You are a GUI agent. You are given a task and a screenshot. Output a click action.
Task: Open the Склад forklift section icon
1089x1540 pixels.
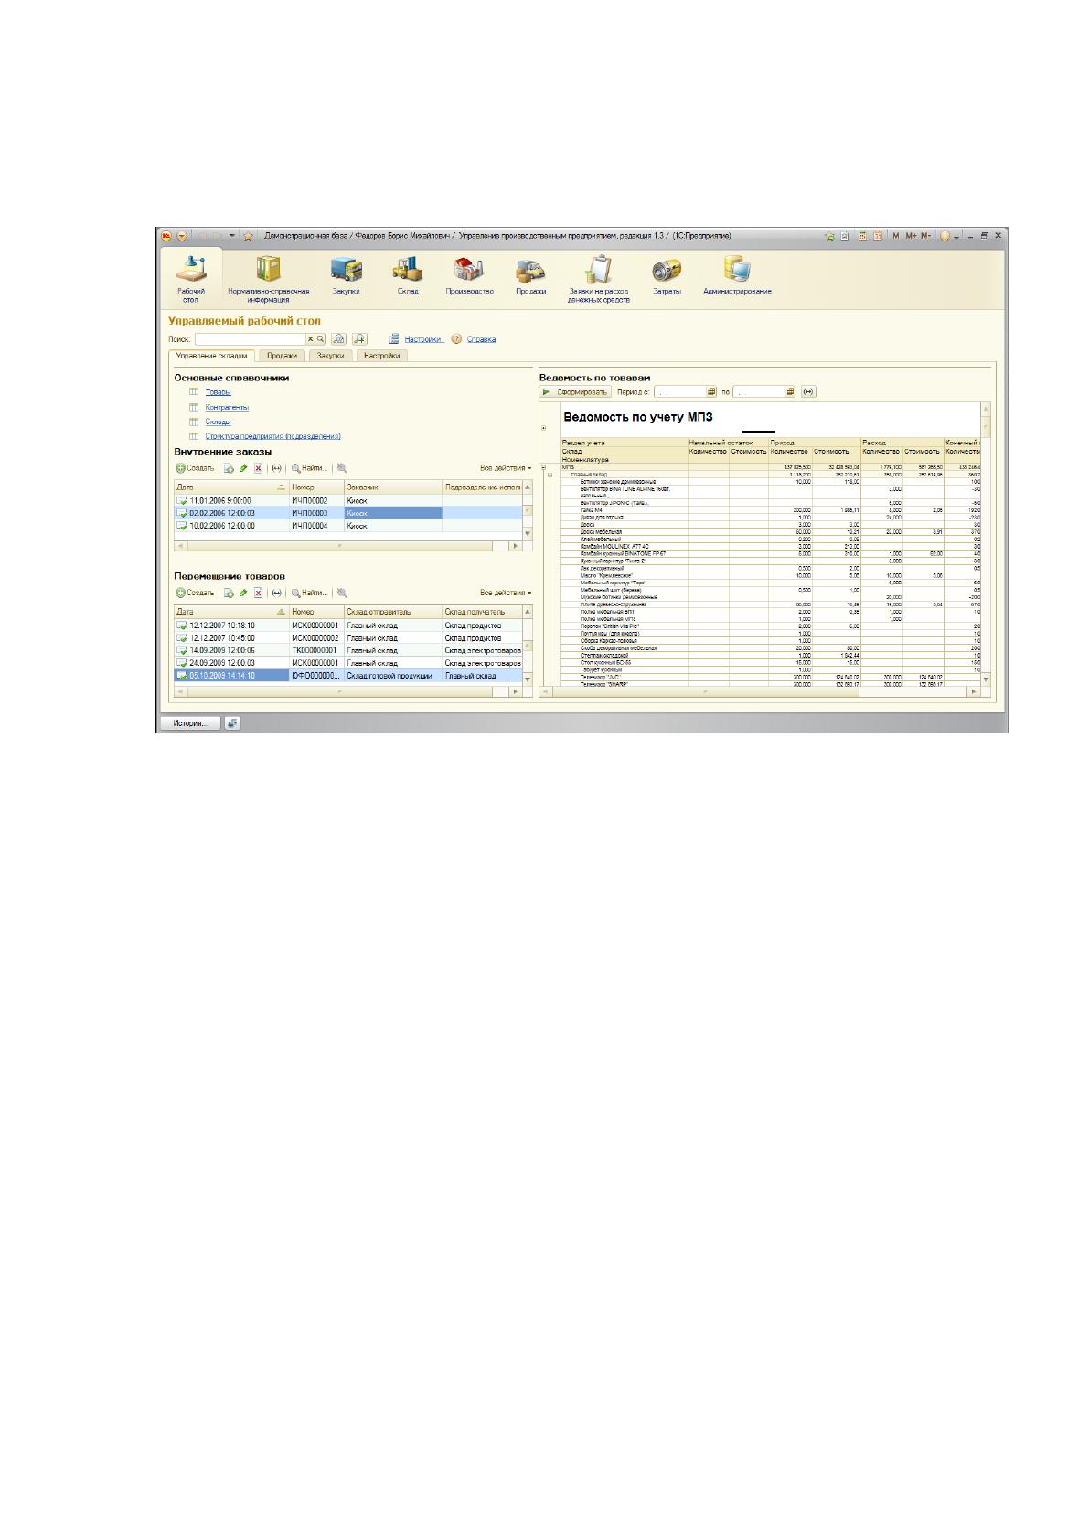407,274
